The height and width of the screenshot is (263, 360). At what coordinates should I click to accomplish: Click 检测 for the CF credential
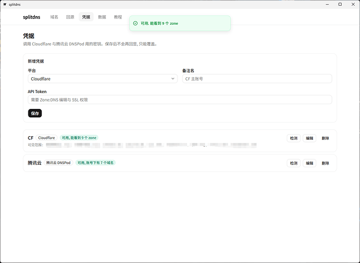tap(294, 138)
